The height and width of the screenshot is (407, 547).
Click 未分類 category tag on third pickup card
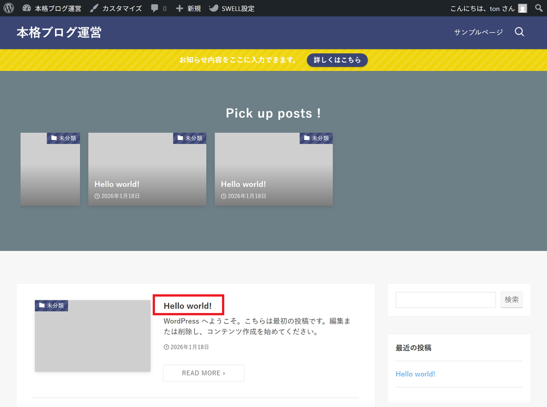[x=316, y=138]
